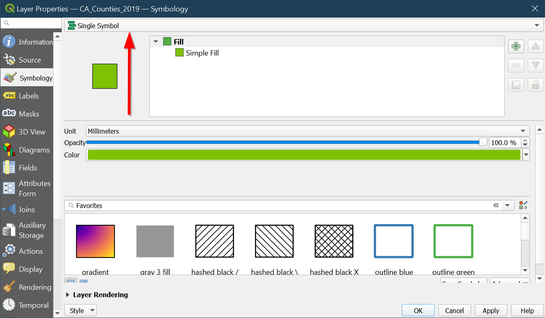Click the lock symbol layer icon
The height and width of the screenshot is (318, 545).
point(536,85)
